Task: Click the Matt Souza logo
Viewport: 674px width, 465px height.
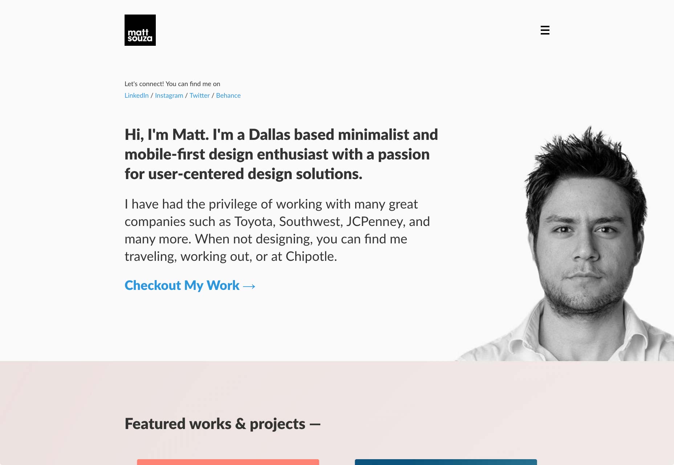Action: point(140,30)
